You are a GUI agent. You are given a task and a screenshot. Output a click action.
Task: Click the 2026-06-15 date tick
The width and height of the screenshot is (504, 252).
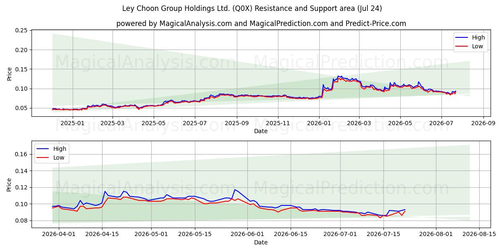(x=291, y=234)
